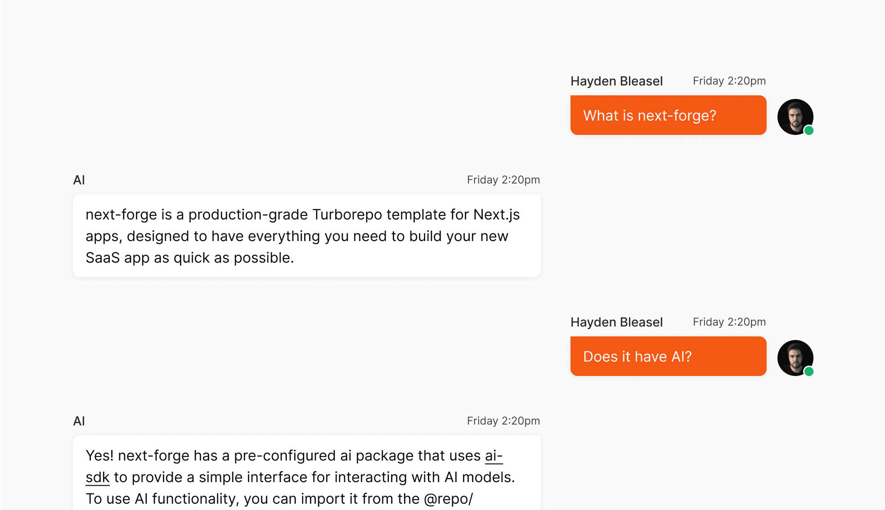Click timestamp above "Does it have AI?" message
Viewport: 885px width, 510px height.
(729, 322)
